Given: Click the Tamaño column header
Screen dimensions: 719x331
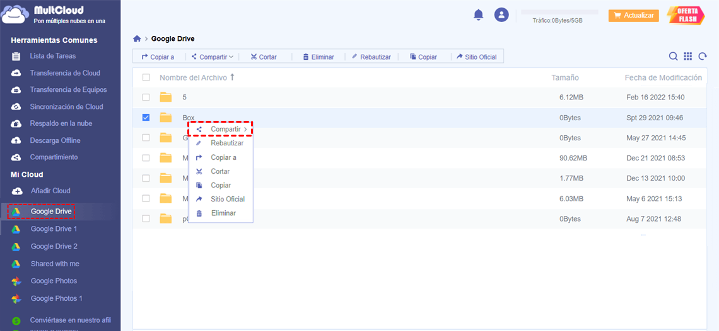Looking at the screenshot, I should (x=565, y=78).
